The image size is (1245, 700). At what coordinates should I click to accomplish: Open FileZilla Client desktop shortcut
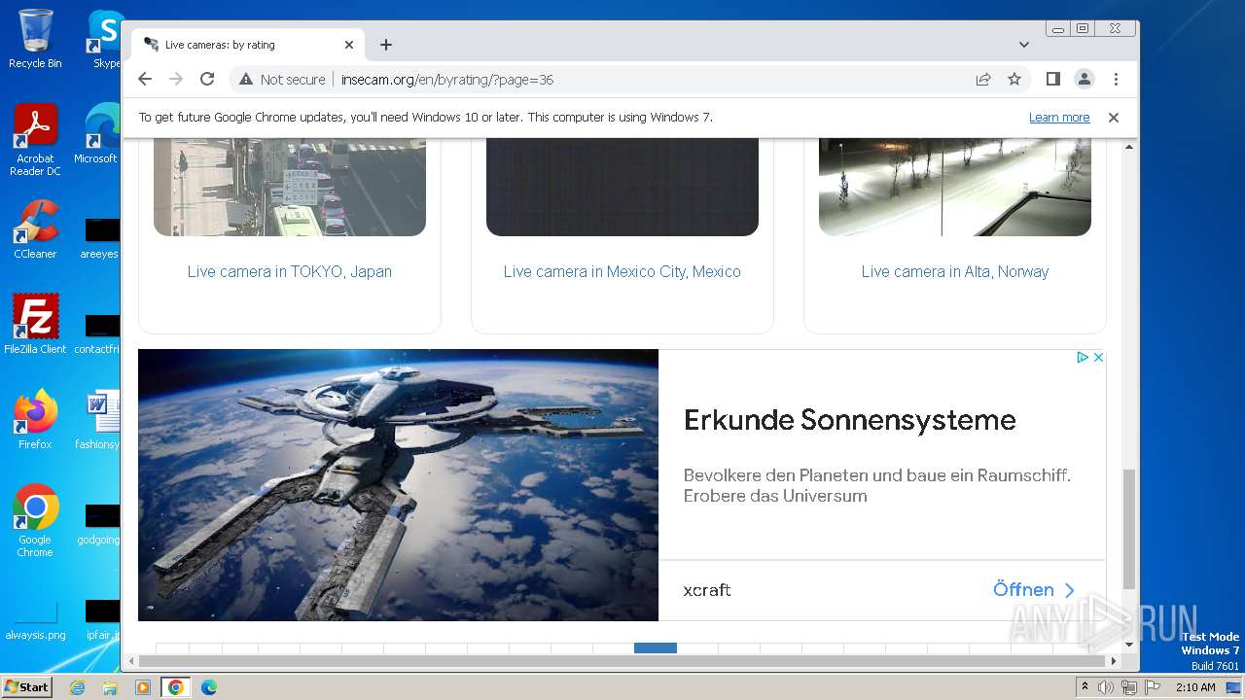click(35, 325)
